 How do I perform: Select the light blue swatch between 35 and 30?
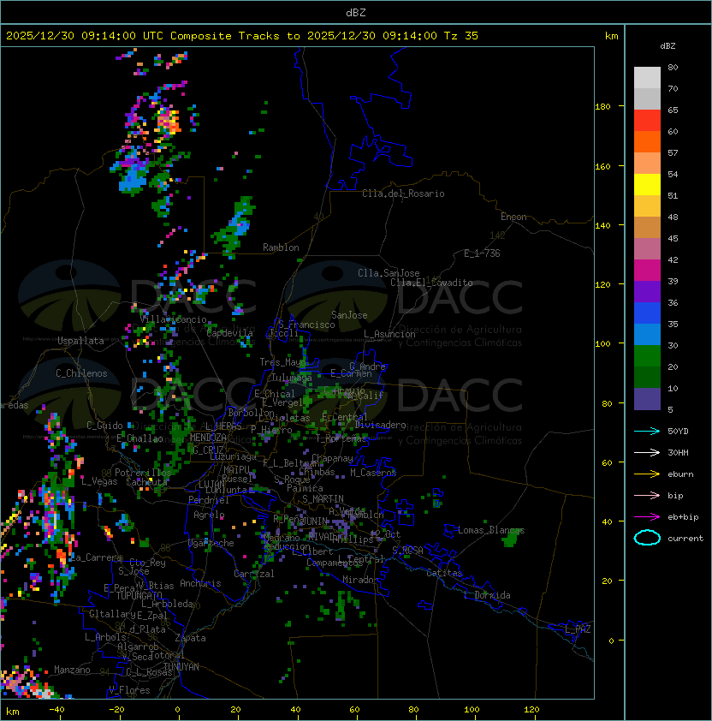click(x=647, y=335)
